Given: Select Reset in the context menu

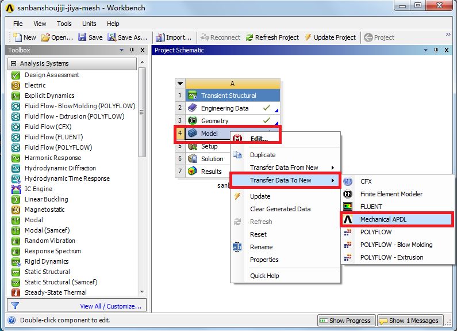Looking at the screenshot, I should coord(258,234).
